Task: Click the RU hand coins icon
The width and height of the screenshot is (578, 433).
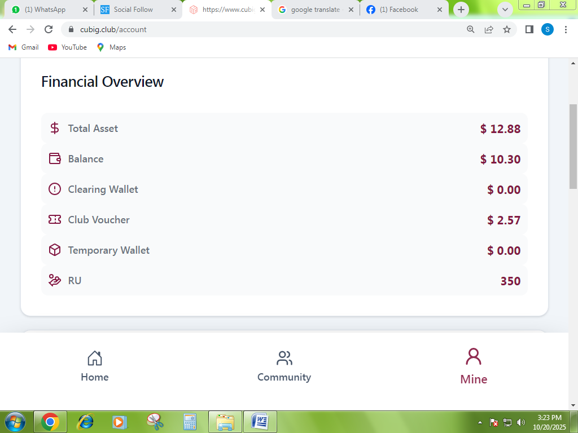Action: click(55, 281)
